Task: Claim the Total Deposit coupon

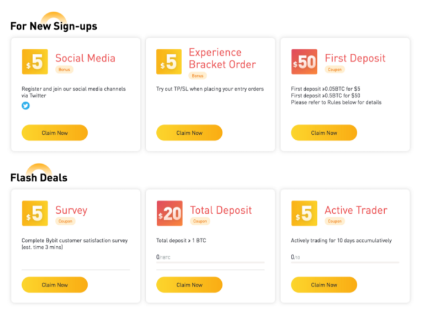Action: [189, 285]
